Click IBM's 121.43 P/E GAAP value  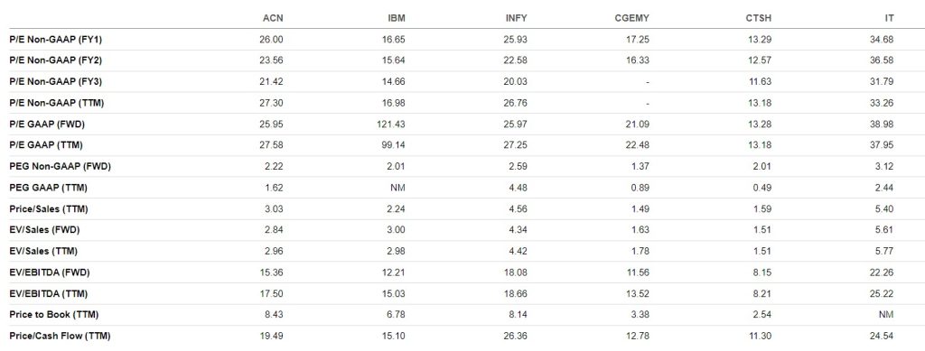(x=391, y=125)
